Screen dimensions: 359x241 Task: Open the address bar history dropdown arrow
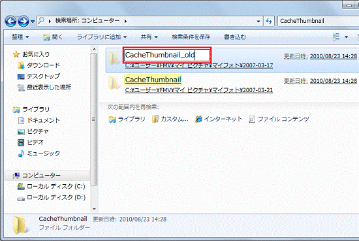(258, 22)
